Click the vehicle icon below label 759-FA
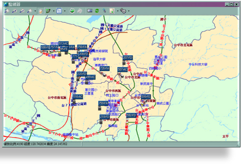The width and height of the screenshot is (241, 164). click(x=99, y=108)
